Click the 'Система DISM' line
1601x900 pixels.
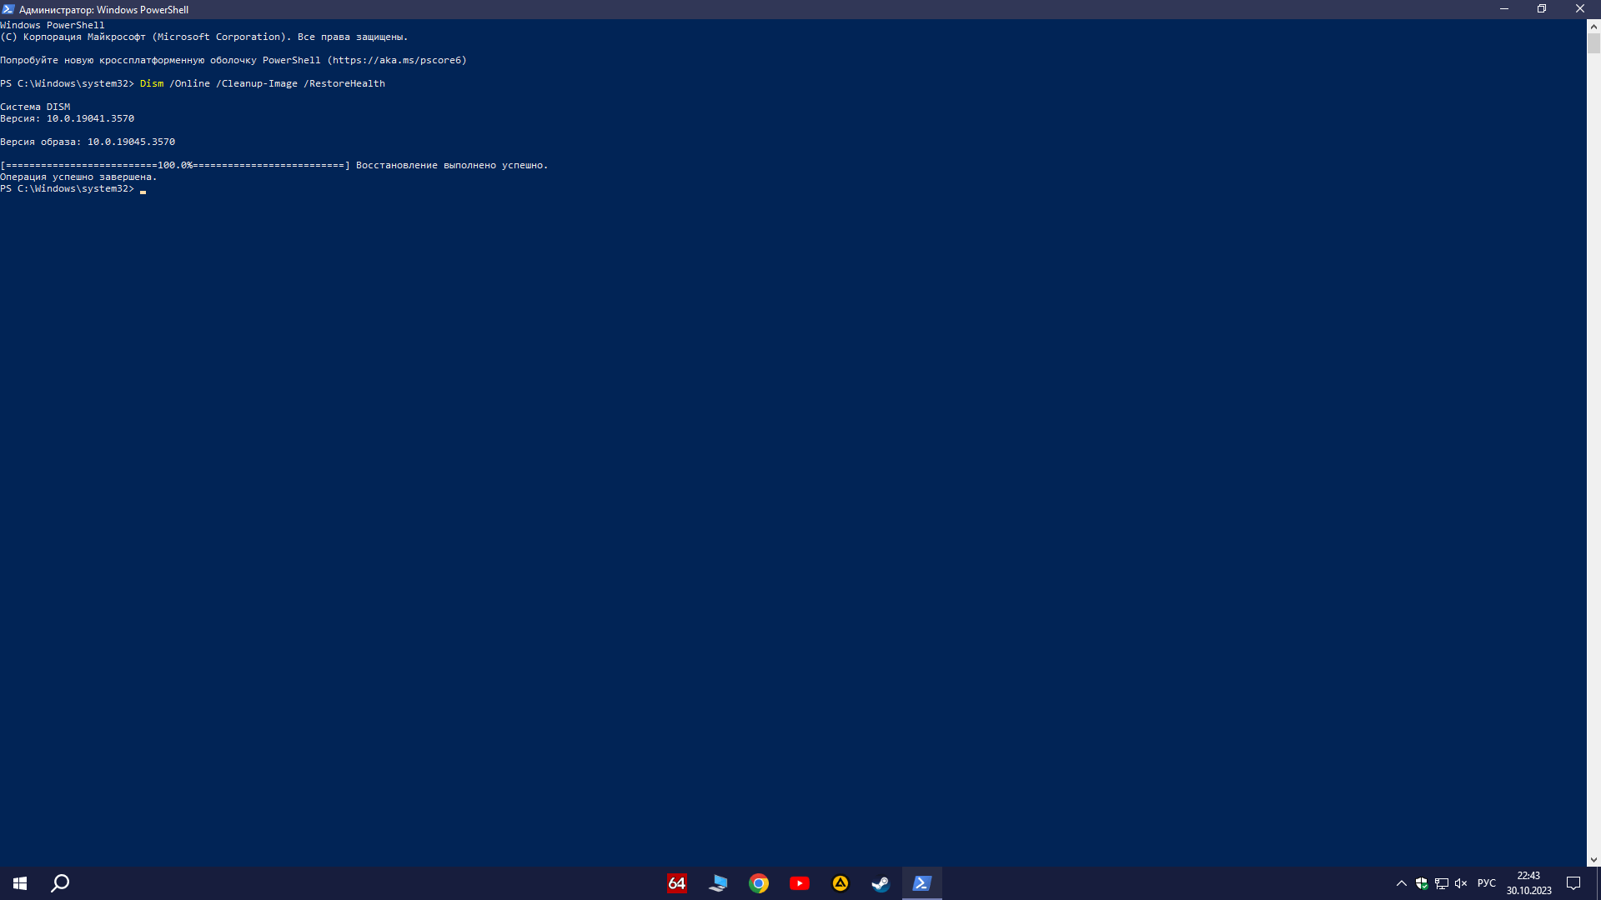point(35,107)
